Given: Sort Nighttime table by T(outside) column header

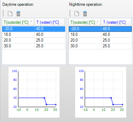Looking at the screenshot, I should [85, 22].
